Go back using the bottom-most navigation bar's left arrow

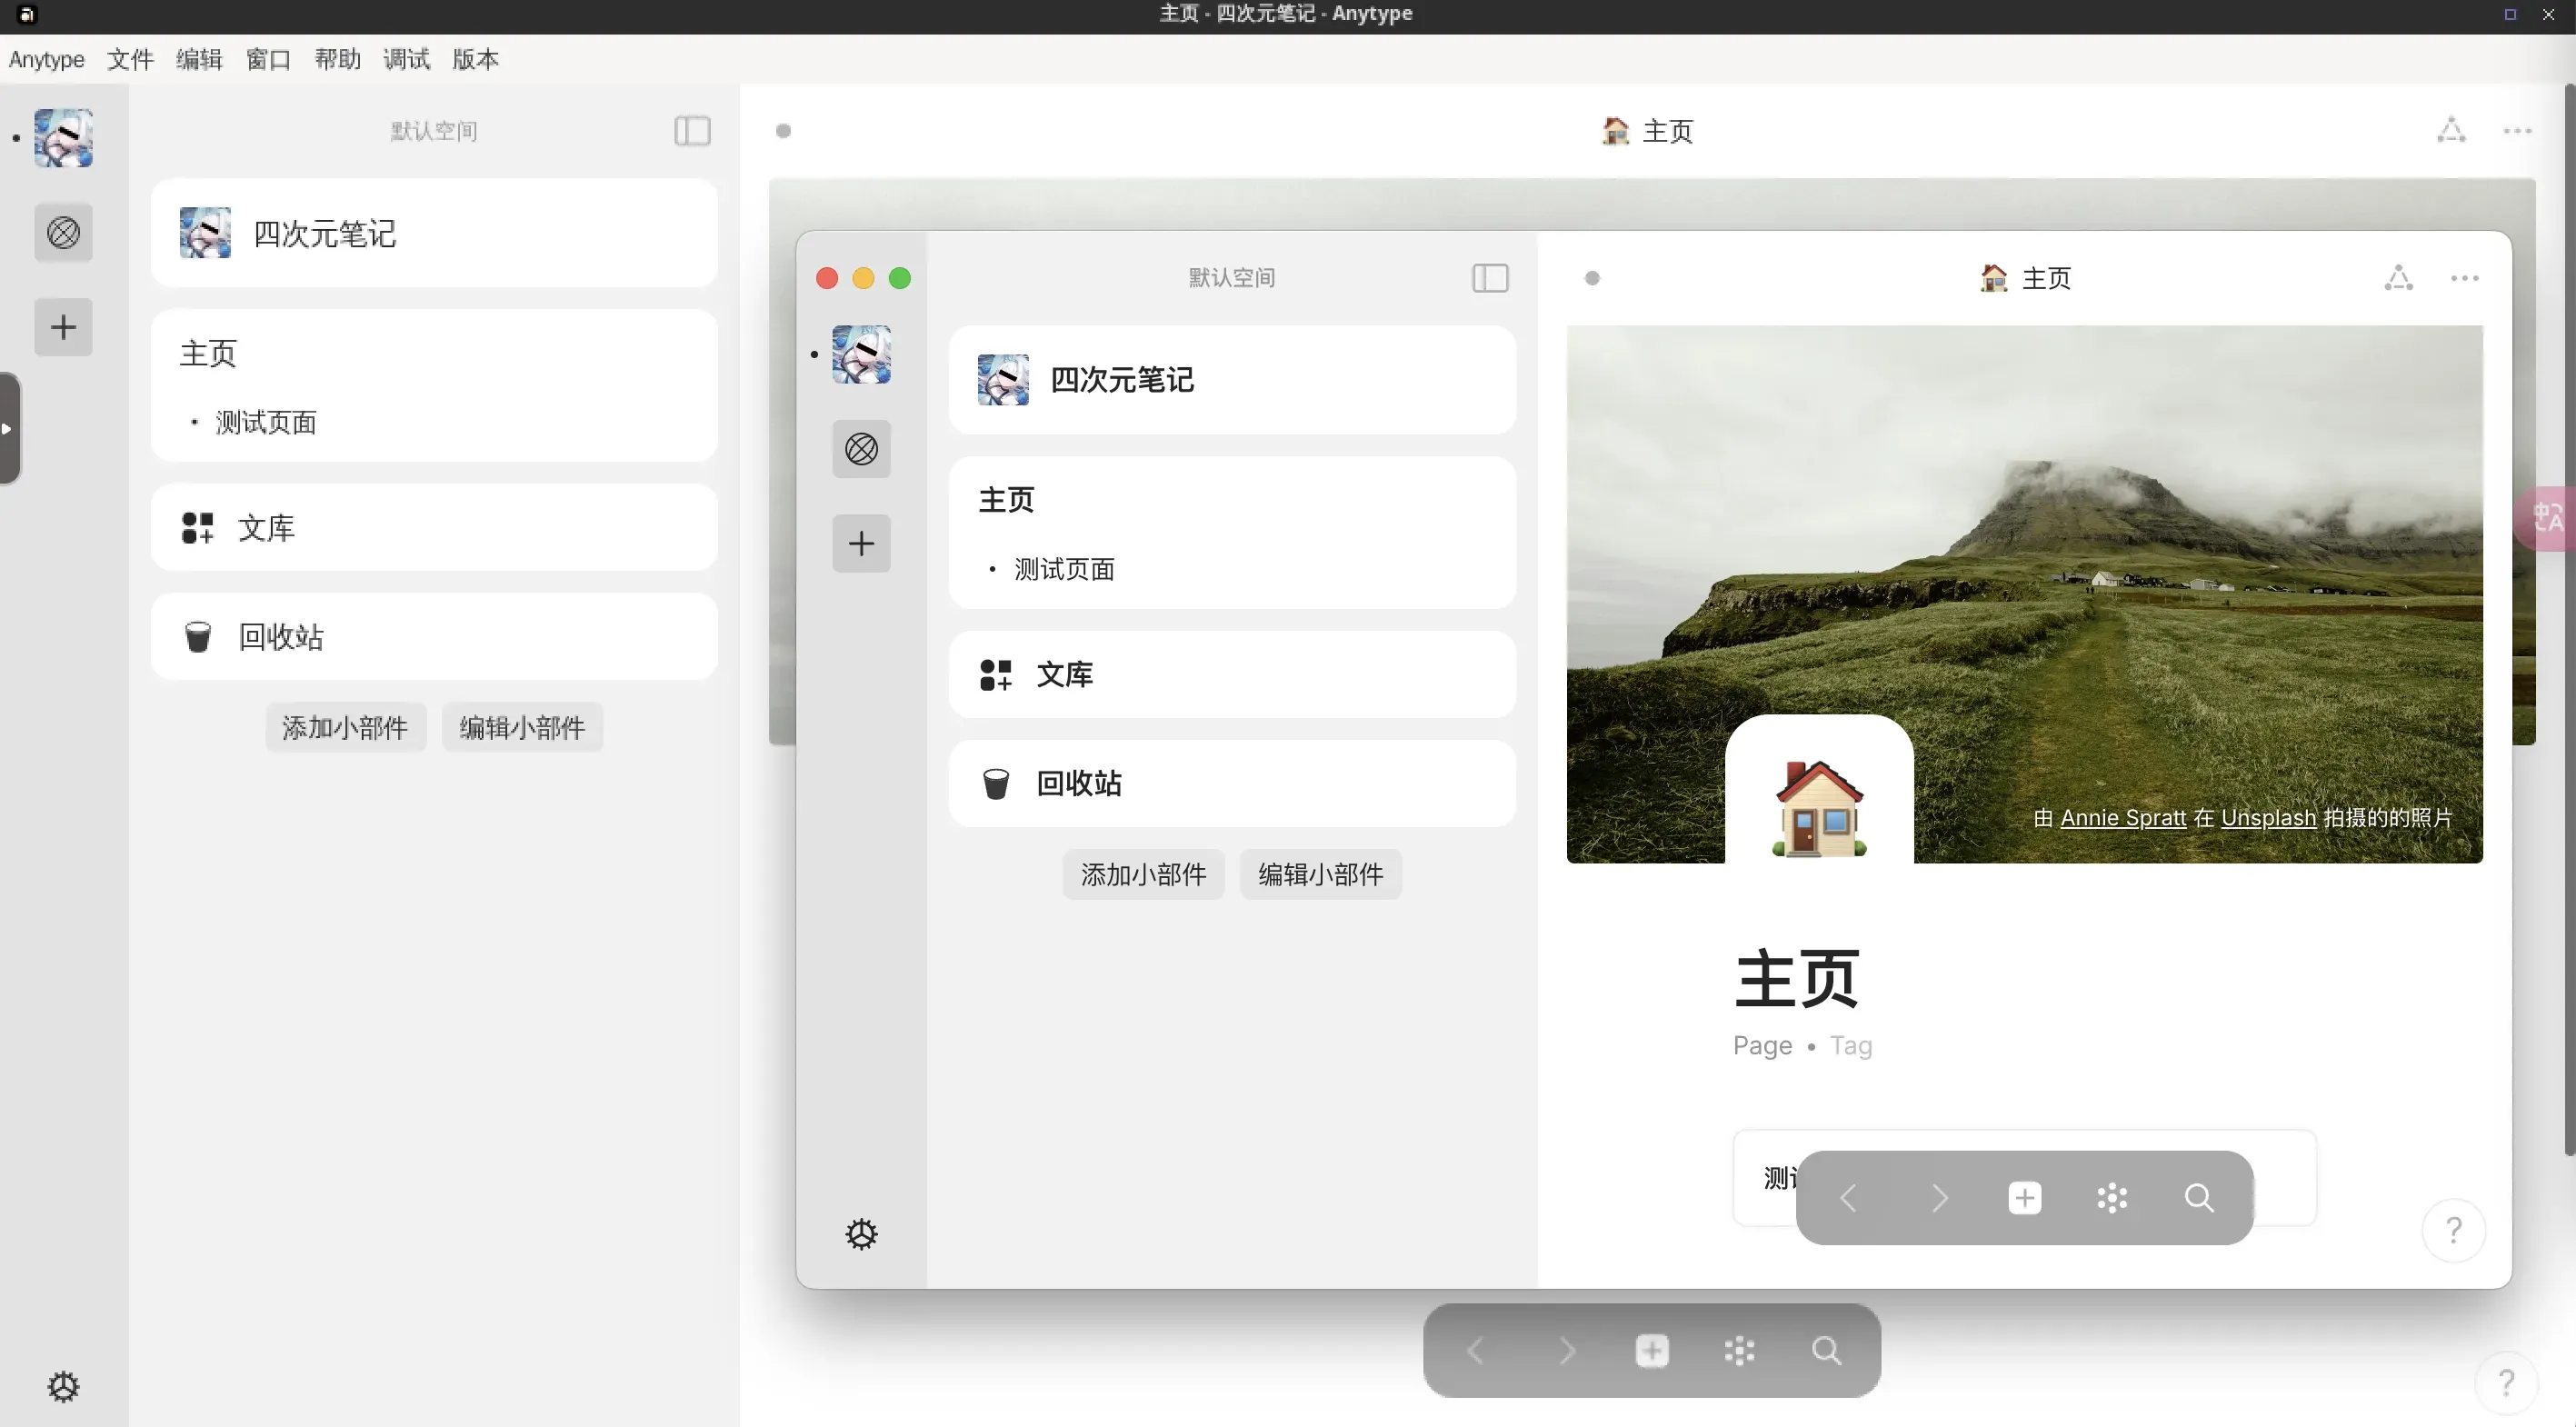pyautogui.click(x=1476, y=1351)
